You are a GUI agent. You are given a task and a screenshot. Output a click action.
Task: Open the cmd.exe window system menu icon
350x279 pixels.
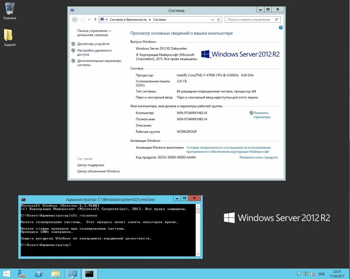click(23, 200)
